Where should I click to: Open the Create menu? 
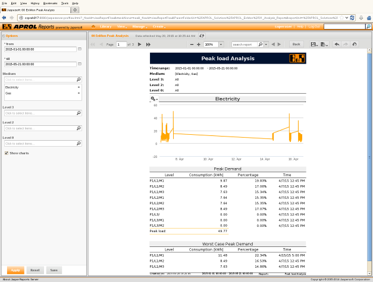159,27
